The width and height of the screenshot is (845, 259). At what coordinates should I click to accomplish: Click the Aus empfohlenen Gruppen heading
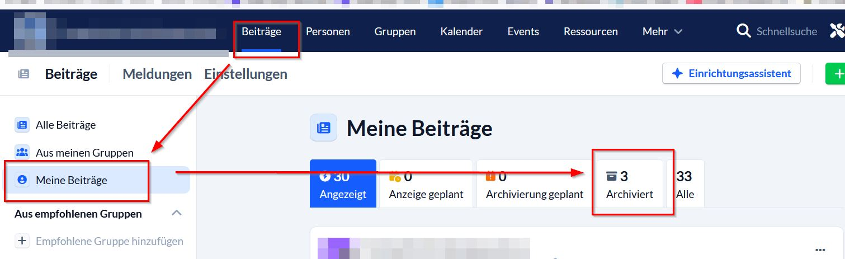(78, 214)
